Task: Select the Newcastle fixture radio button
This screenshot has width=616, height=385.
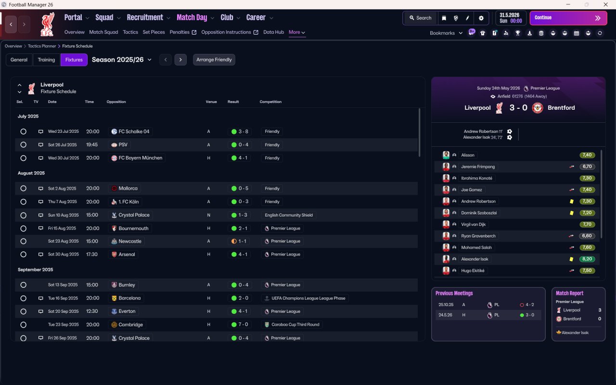Action: click(23, 241)
